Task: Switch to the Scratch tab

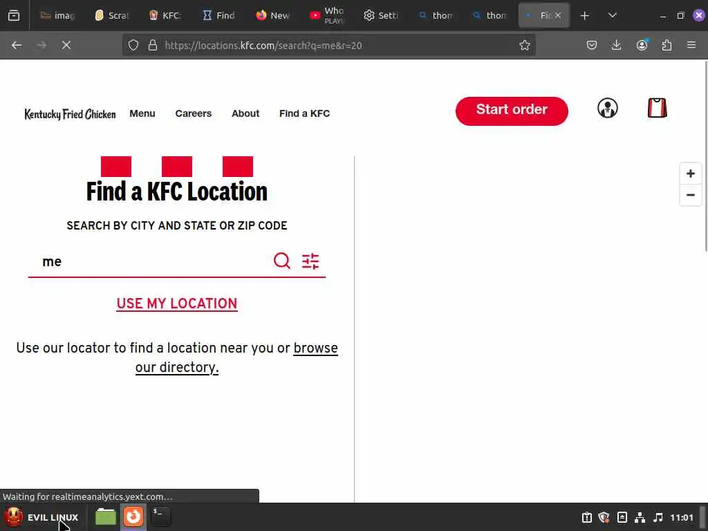Action: [111, 16]
